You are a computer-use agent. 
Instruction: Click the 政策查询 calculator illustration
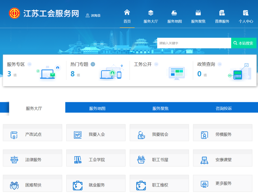pos(240,72)
